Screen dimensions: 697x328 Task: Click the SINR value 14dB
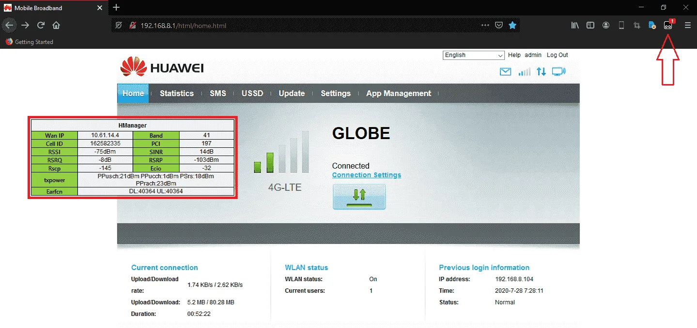pos(207,152)
